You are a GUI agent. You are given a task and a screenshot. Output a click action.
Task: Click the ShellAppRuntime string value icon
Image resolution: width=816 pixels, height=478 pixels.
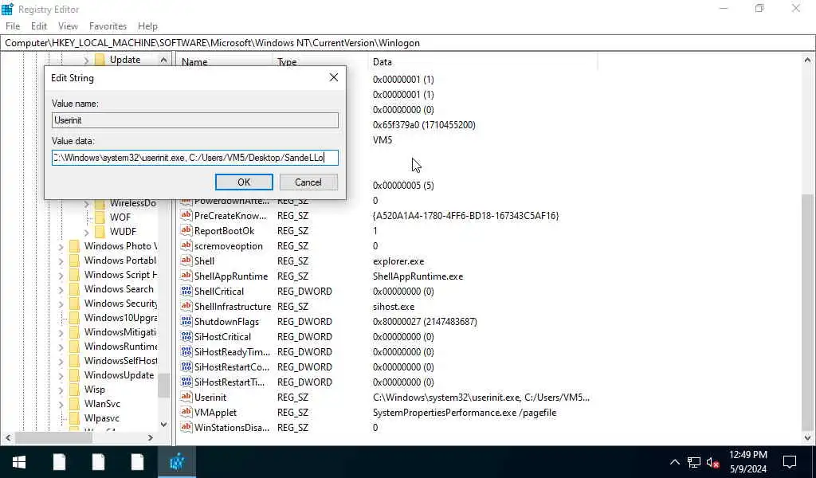[186, 276]
